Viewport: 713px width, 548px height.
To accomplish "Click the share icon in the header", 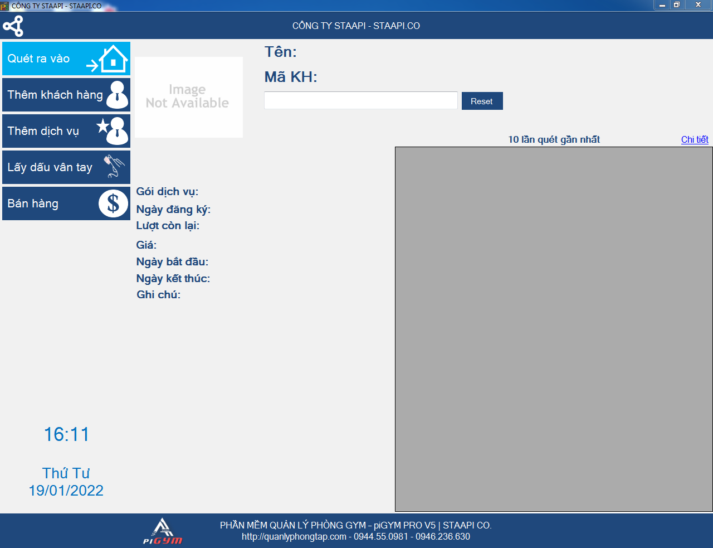I will pos(13,26).
